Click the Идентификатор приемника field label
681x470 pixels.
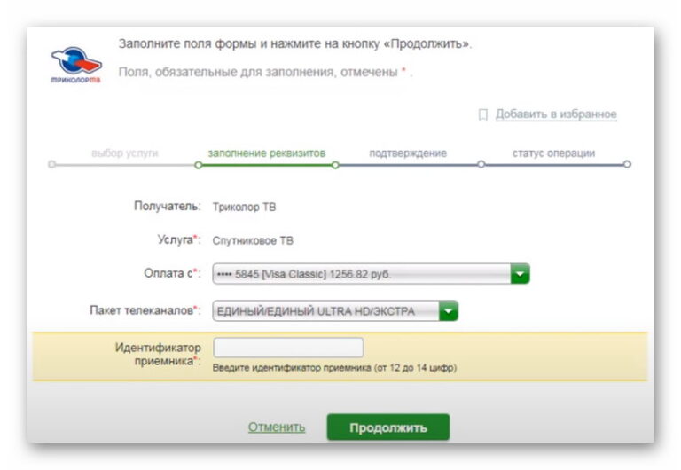point(158,354)
